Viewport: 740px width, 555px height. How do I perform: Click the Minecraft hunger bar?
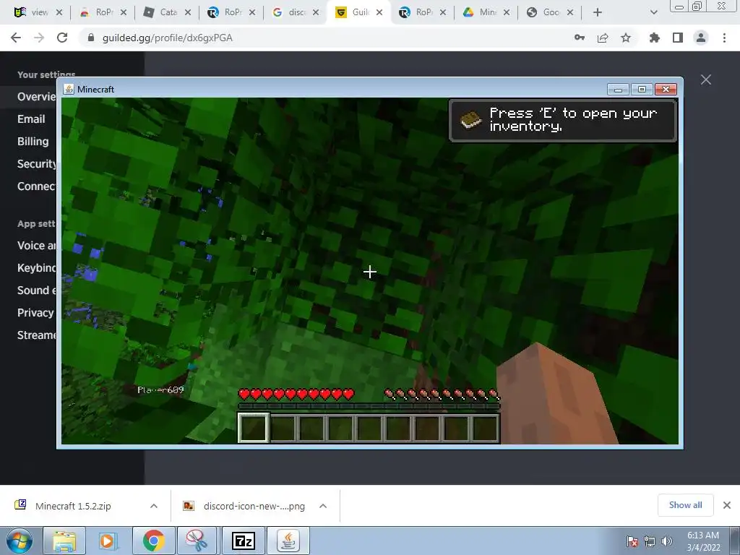(442, 394)
